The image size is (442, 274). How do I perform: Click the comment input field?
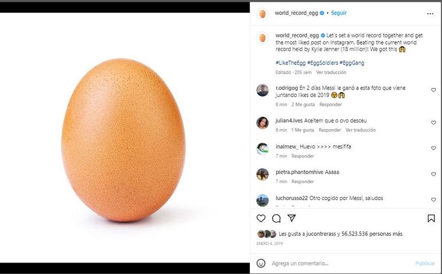click(339, 263)
